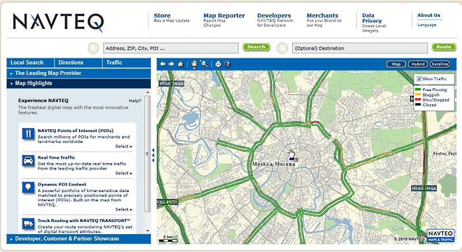Click the green Search button
This screenshot has width=462, height=252.
point(256,47)
